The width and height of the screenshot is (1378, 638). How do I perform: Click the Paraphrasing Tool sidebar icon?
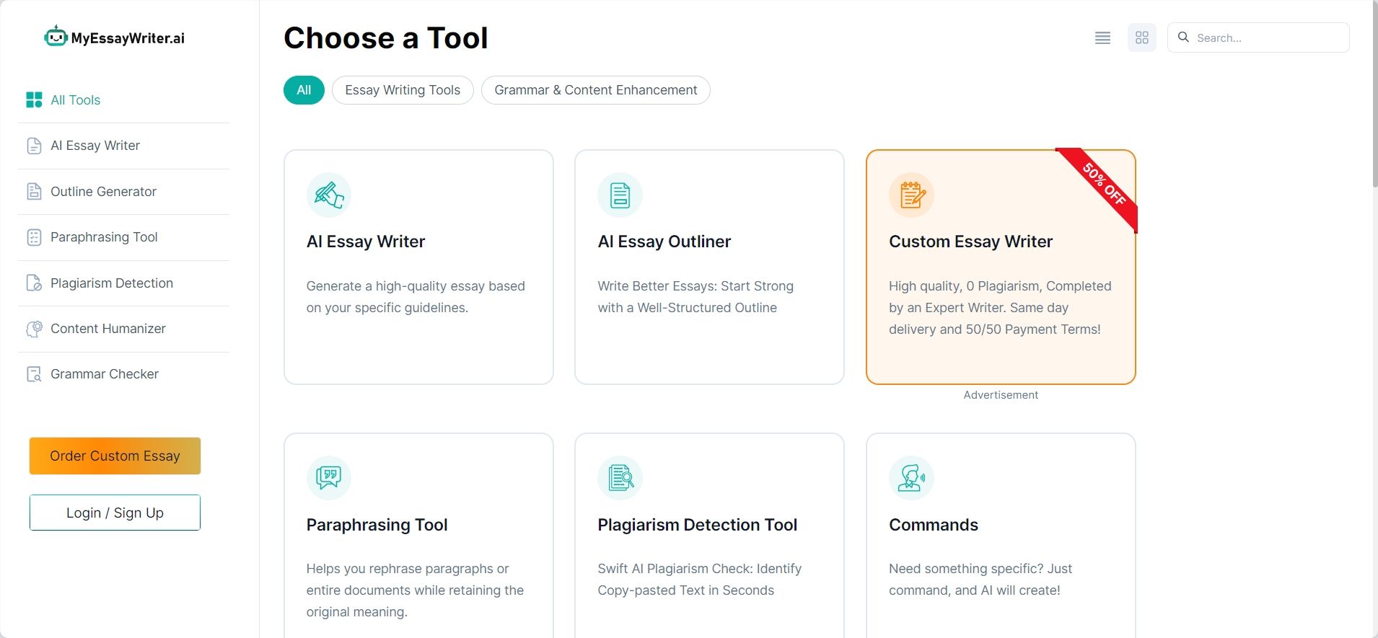click(x=34, y=237)
